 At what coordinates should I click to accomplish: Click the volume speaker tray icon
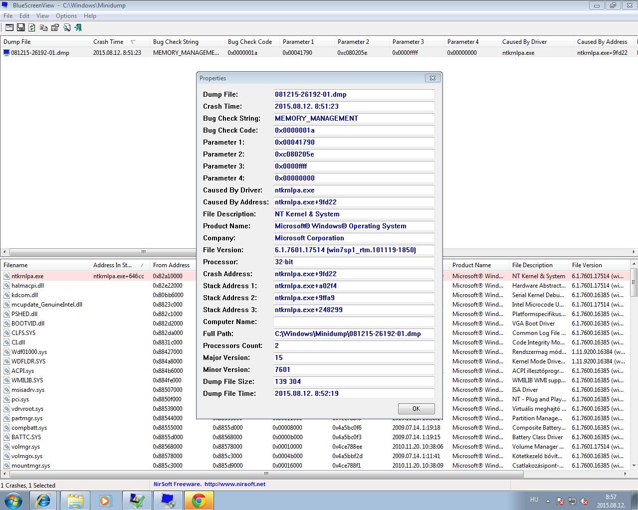pos(584,501)
